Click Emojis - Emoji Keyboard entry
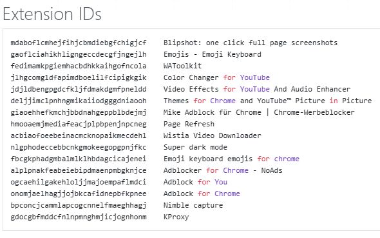The width and height of the screenshot is (380, 238). (x=213, y=54)
